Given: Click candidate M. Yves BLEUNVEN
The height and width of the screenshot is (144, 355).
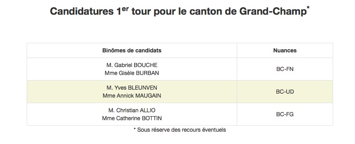Looking at the screenshot, I should [x=132, y=88].
